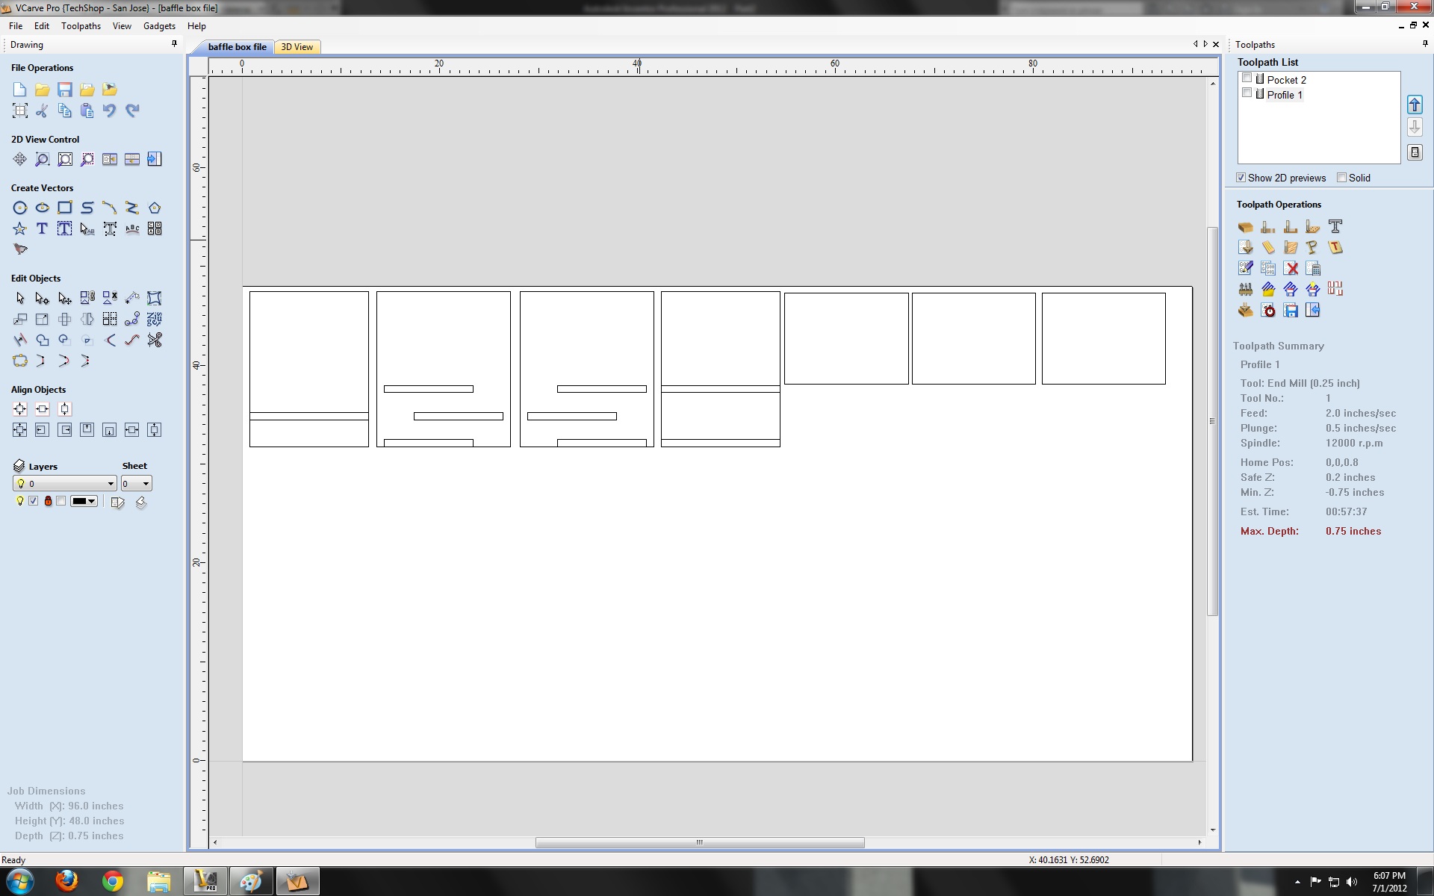
Task: Toggle layer lock checkbox beside the padlock
Action: [x=60, y=501]
